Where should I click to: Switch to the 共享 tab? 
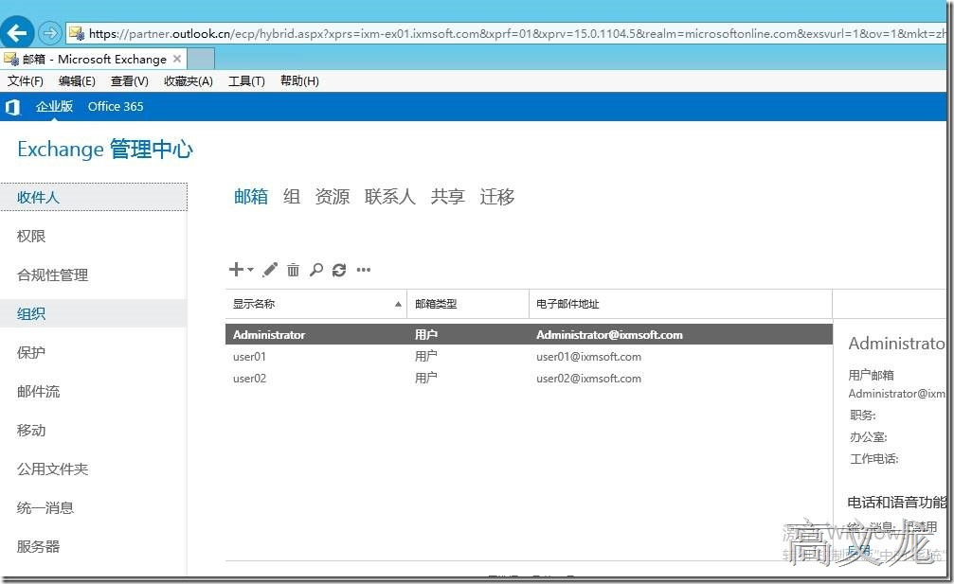click(x=448, y=196)
